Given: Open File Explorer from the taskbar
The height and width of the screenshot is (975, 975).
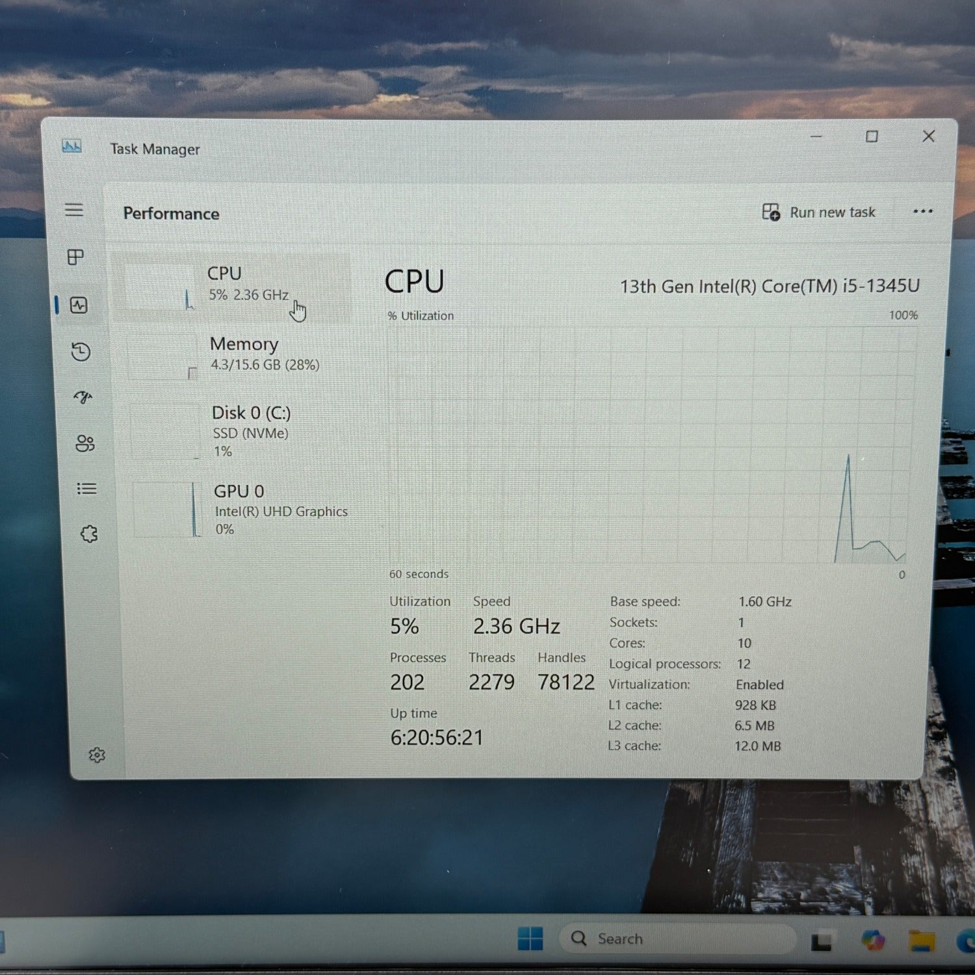Looking at the screenshot, I should (x=922, y=941).
